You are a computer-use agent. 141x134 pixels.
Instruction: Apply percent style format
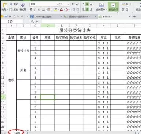point(127,4)
